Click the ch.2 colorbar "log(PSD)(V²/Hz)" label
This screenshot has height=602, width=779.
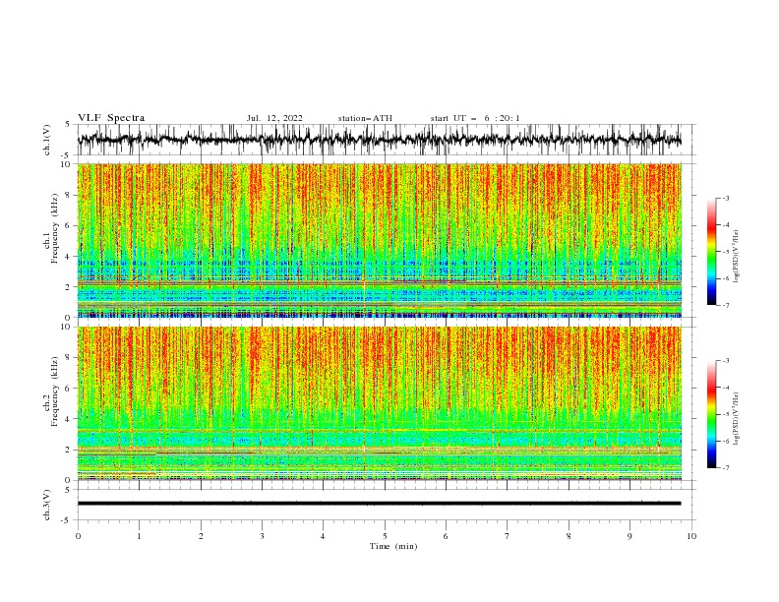[737, 419]
